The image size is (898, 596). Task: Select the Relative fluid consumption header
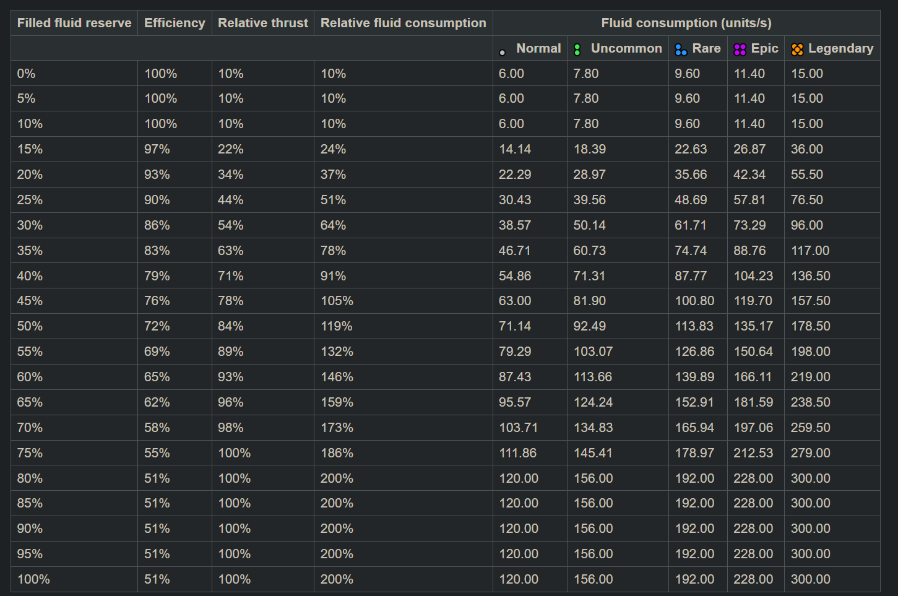(x=404, y=23)
